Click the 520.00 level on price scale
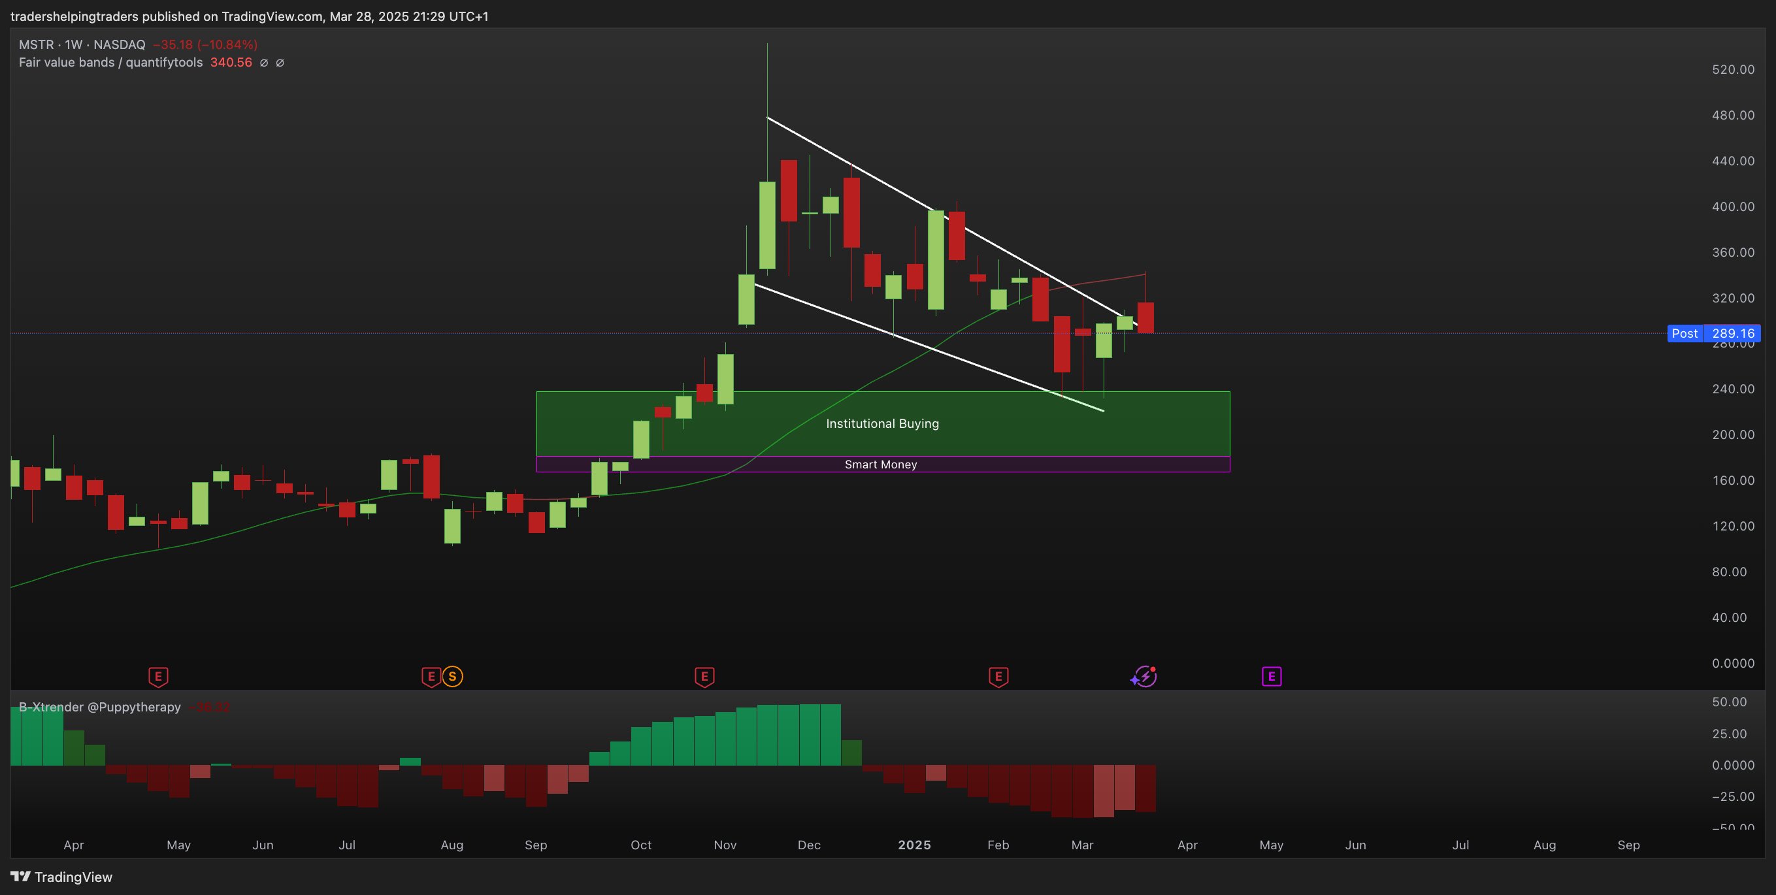The width and height of the screenshot is (1776, 895). click(x=1733, y=70)
